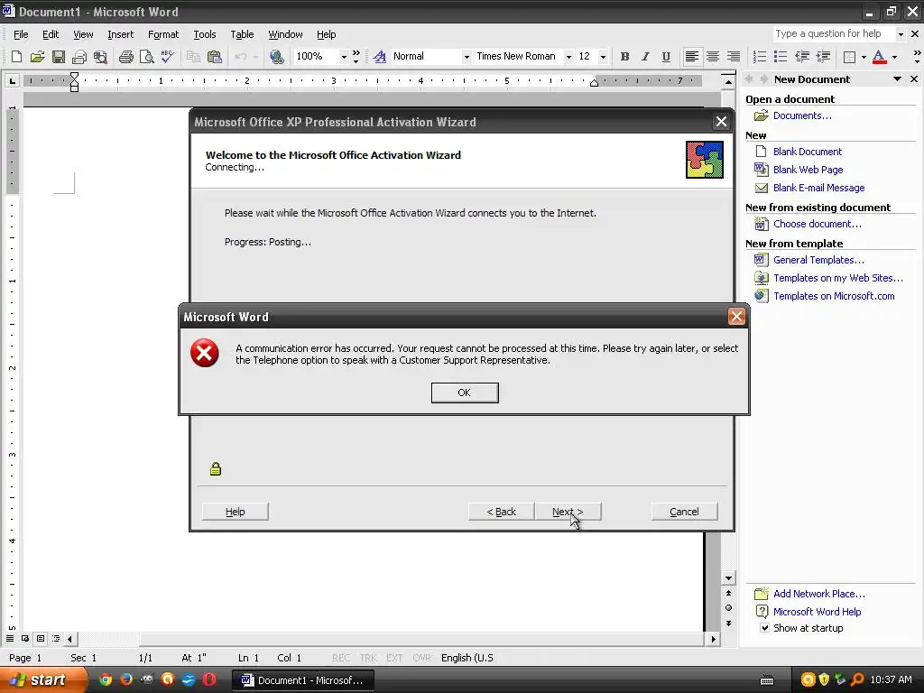Click the Font Color red A swatch
Screen dimensions: 924x693
coord(879,57)
